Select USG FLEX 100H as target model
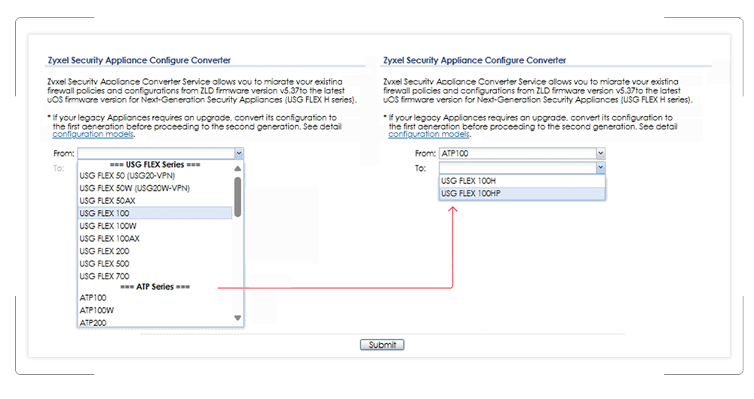This screenshot has height=399, width=754. (523, 181)
